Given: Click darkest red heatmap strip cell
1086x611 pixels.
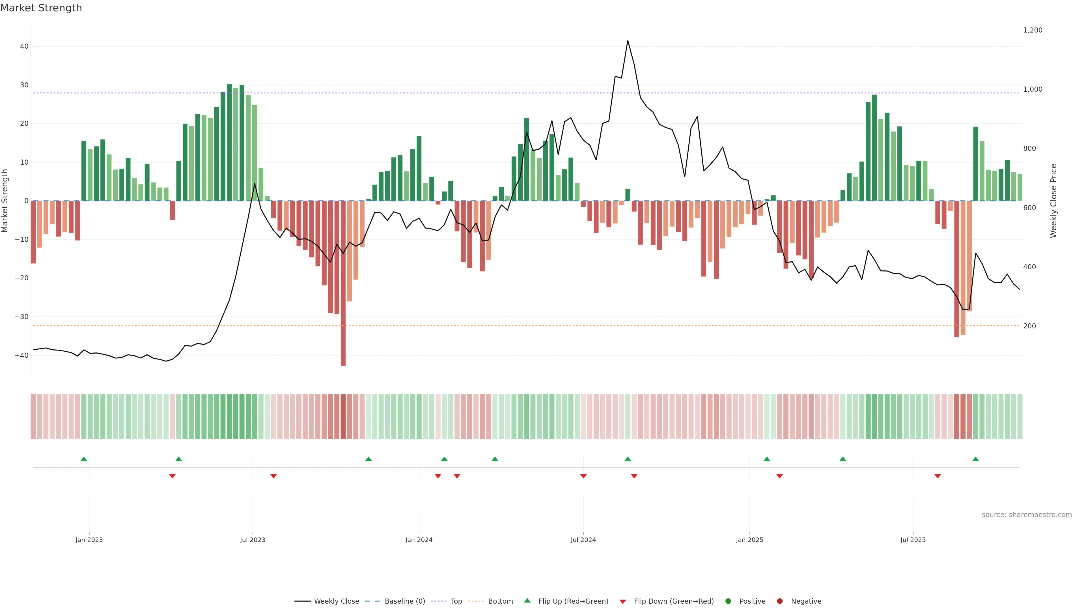Looking at the screenshot, I should pyautogui.click(x=343, y=416).
